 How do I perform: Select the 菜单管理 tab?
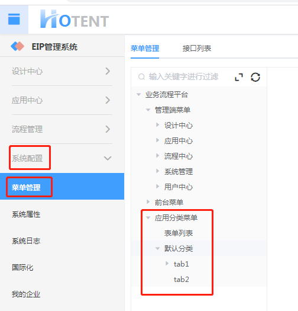coord(145,49)
